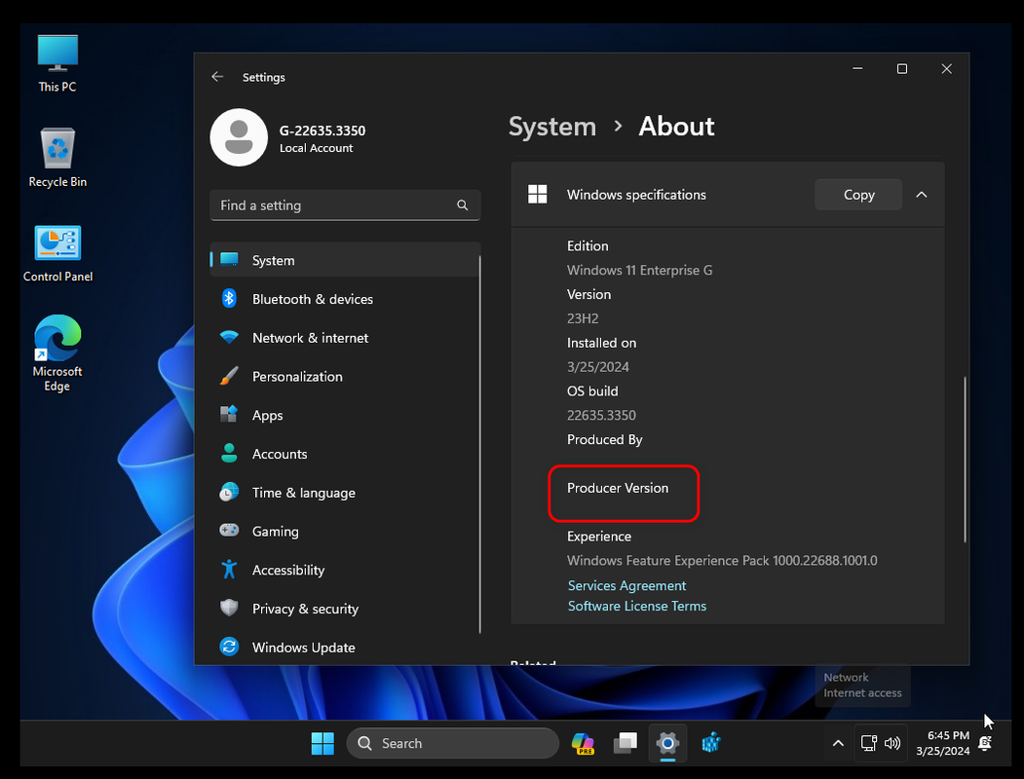Show hidden tray icons chevron
This screenshot has height=779, width=1024.
point(838,743)
